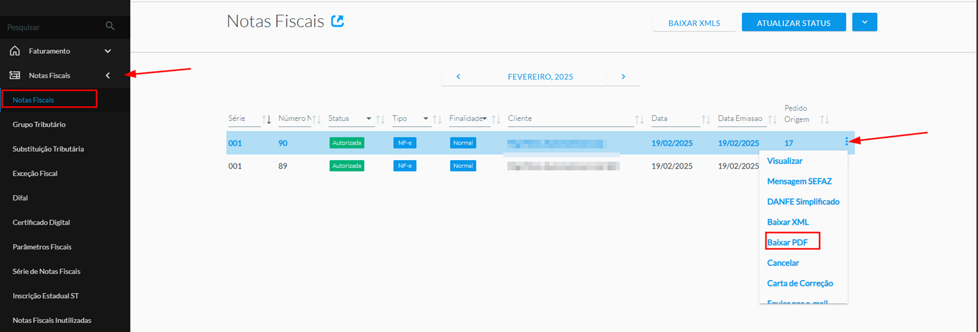This screenshot has width=978, height=332.
Task: Sort by the Data column arrows
Action: (706, 119)
